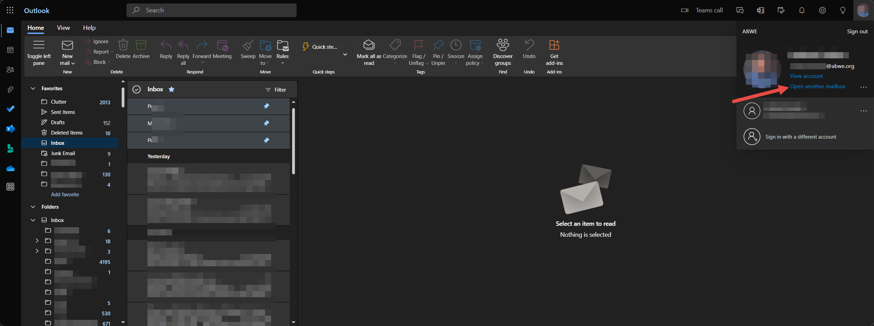Click the Discover groups icon
874x326 pixels.
coord(503,45)
